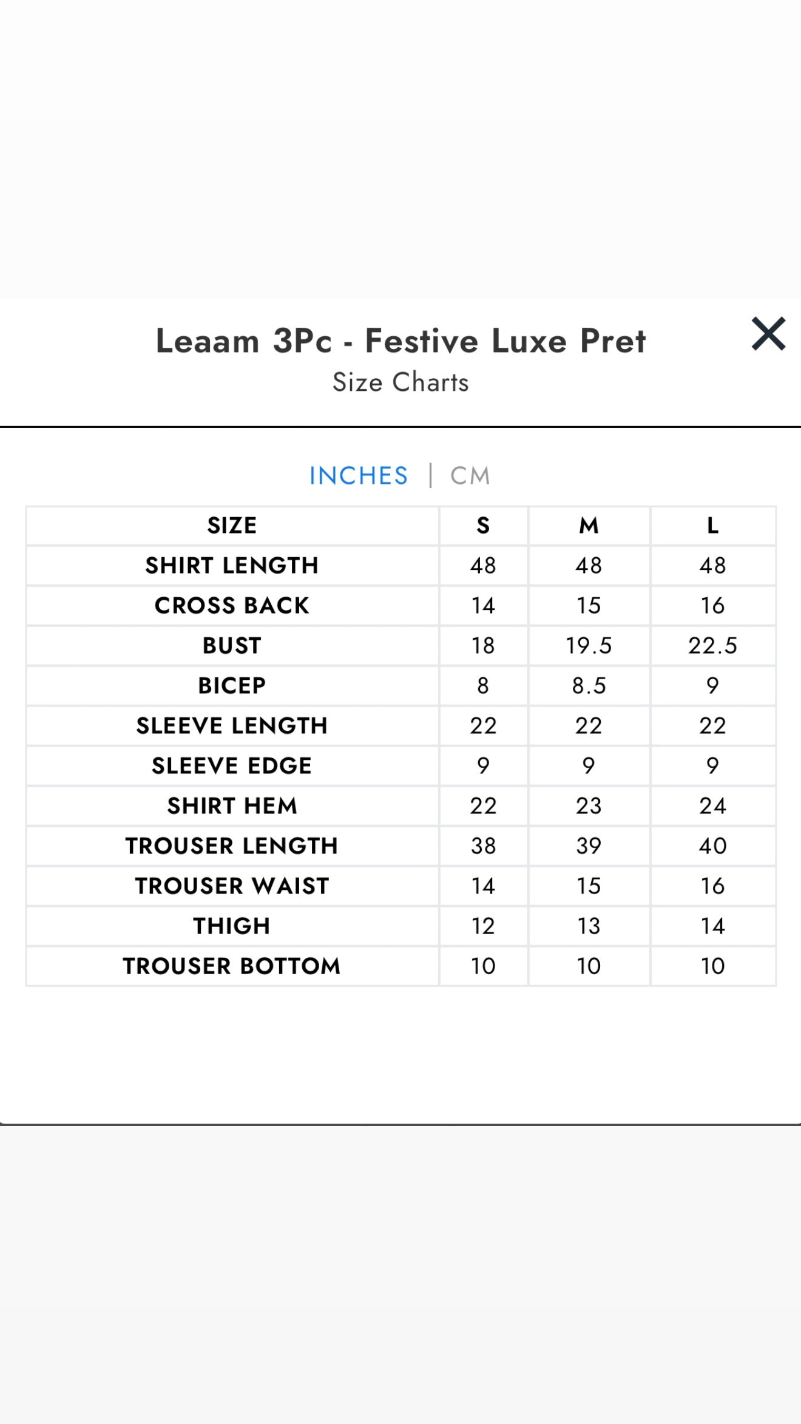Click the L size column header
The image size is (801, 1424).
[x=713, y=526]
